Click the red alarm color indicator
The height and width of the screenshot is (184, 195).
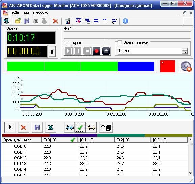click(x=167, y=66)
